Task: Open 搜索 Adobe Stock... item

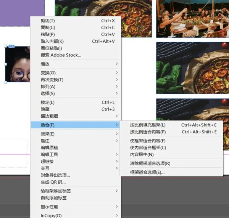Action: click(x=76, y=55)
